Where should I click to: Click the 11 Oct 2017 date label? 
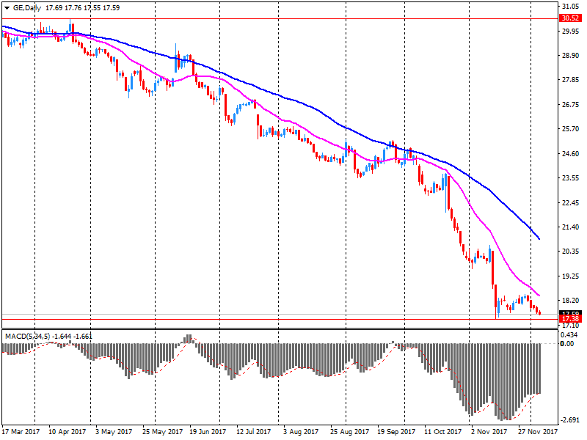point(443,432)
